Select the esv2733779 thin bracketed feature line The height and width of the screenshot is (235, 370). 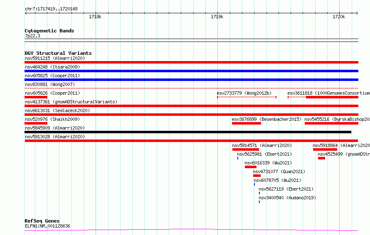click(x=247, y=97)
